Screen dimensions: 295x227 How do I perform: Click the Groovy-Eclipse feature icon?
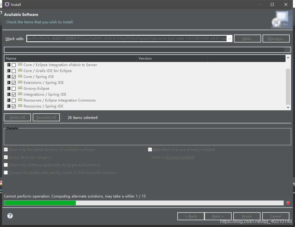click(x=20, y=89)
